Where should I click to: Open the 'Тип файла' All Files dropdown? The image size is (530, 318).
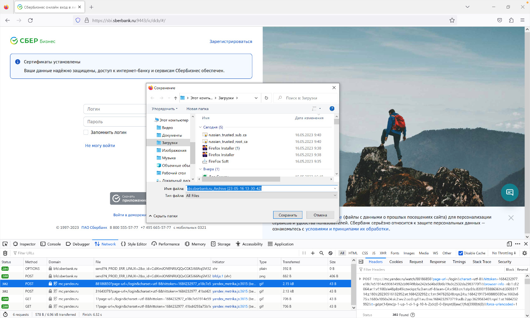(x=262, y=195)
